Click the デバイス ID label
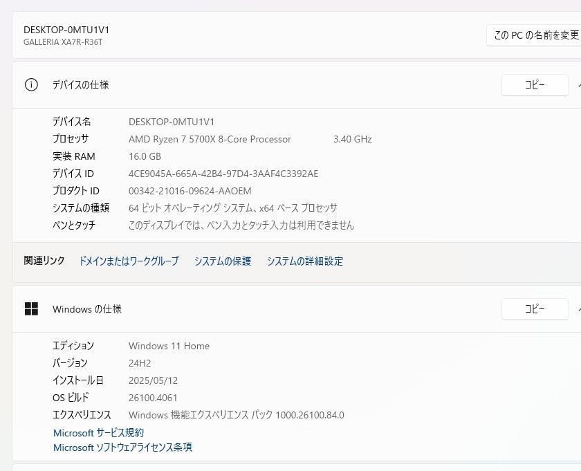The image size is (581, 471). [73, 174]
